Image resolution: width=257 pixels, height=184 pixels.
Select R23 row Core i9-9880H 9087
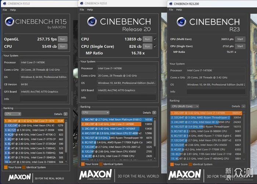[x=206, y=131]
